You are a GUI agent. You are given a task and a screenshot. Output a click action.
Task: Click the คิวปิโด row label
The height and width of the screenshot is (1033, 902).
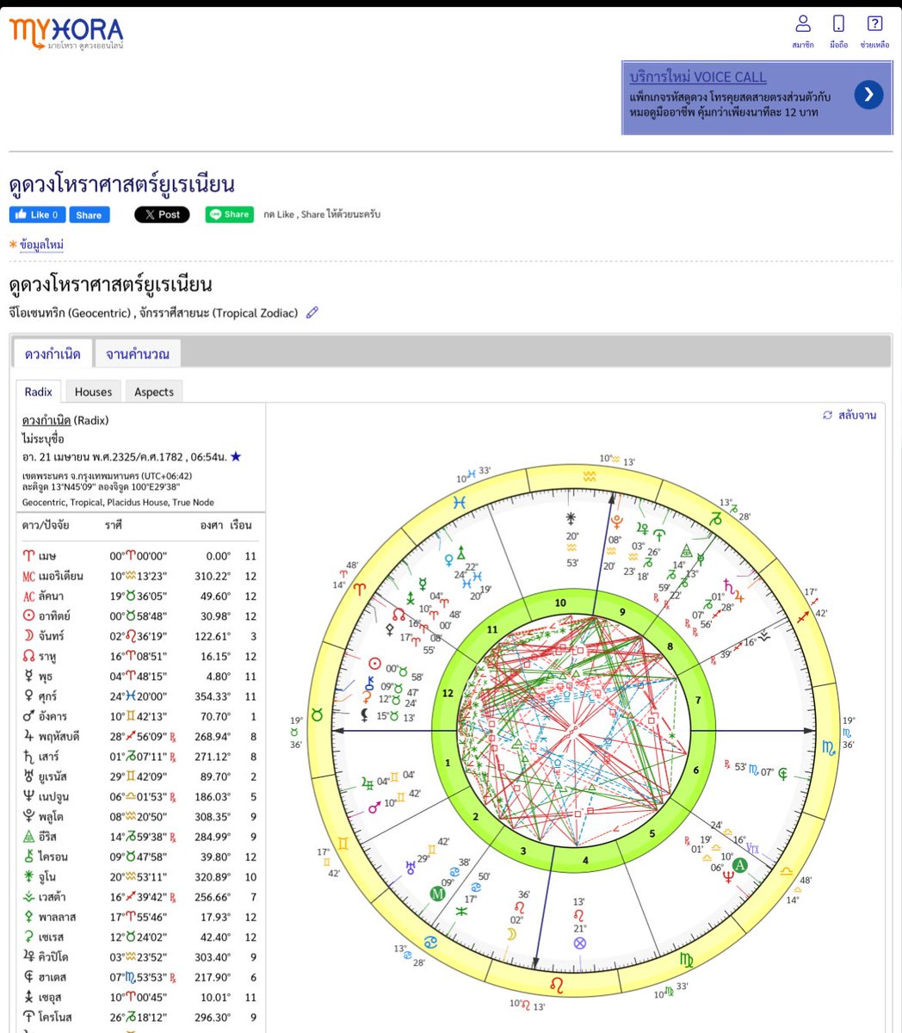tap(53, 957)
